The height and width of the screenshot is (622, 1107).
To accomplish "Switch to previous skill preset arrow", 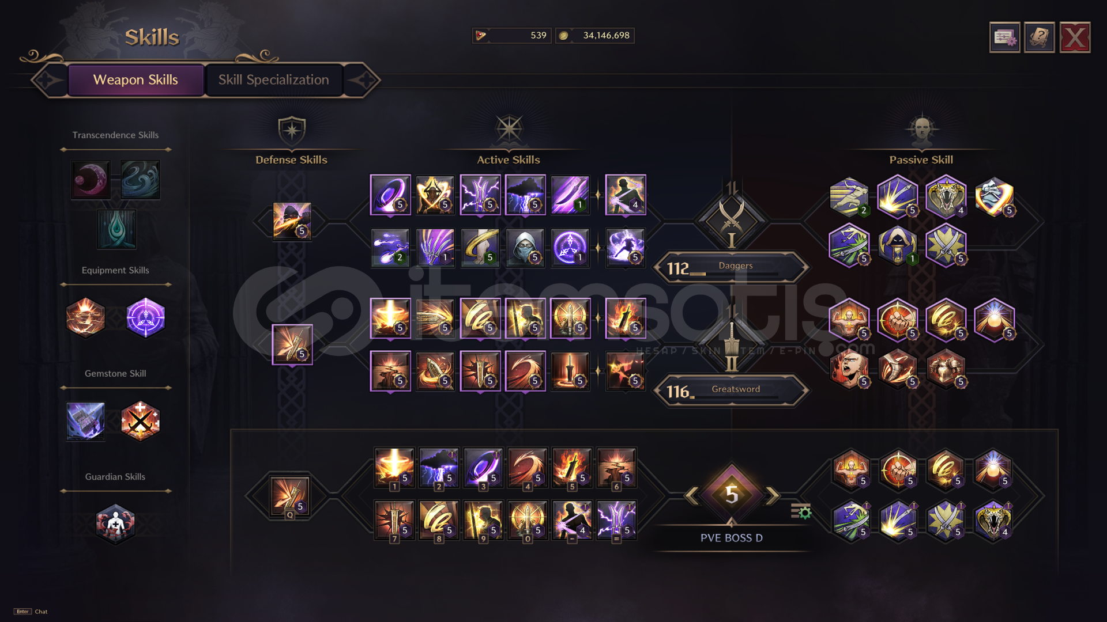I will [691, 495].
